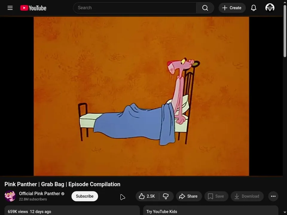Open the Official Pink Panther channel name

pyautogui.click(x=39, y=193)
